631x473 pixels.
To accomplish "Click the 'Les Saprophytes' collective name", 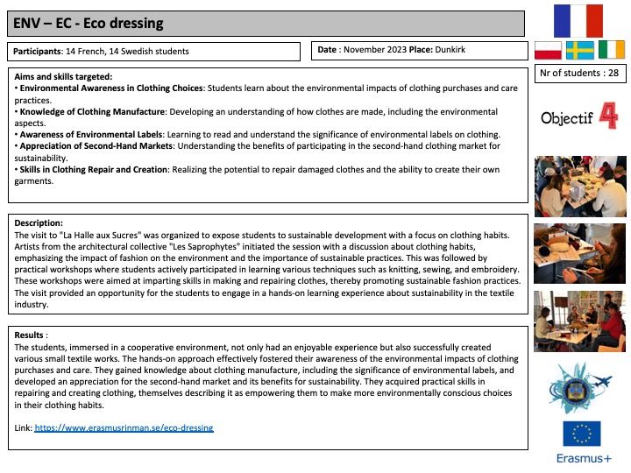I will point(205,246).
